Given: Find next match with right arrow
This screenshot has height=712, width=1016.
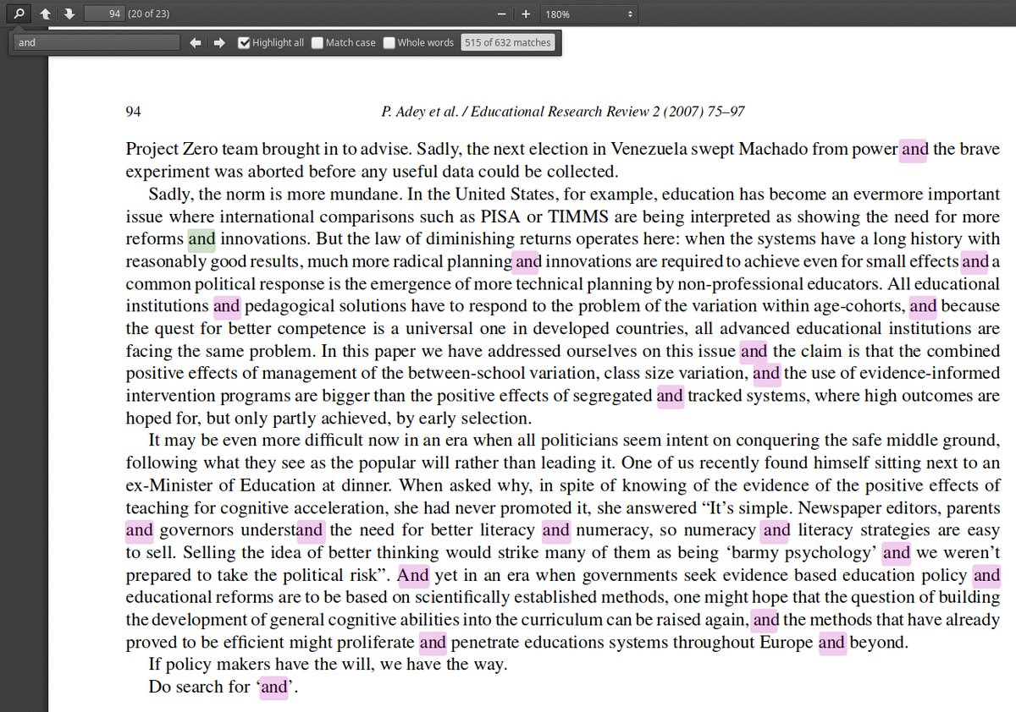Looking at the screenshot, I should point(218,42).
